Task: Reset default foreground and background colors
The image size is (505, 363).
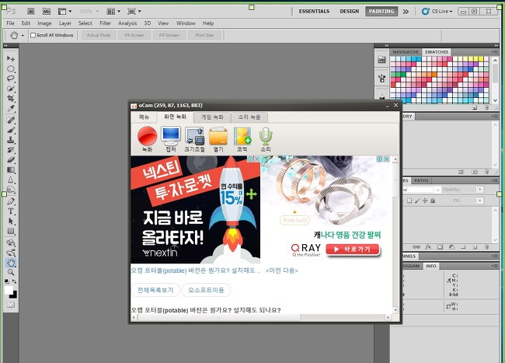Action: point(7,281)
